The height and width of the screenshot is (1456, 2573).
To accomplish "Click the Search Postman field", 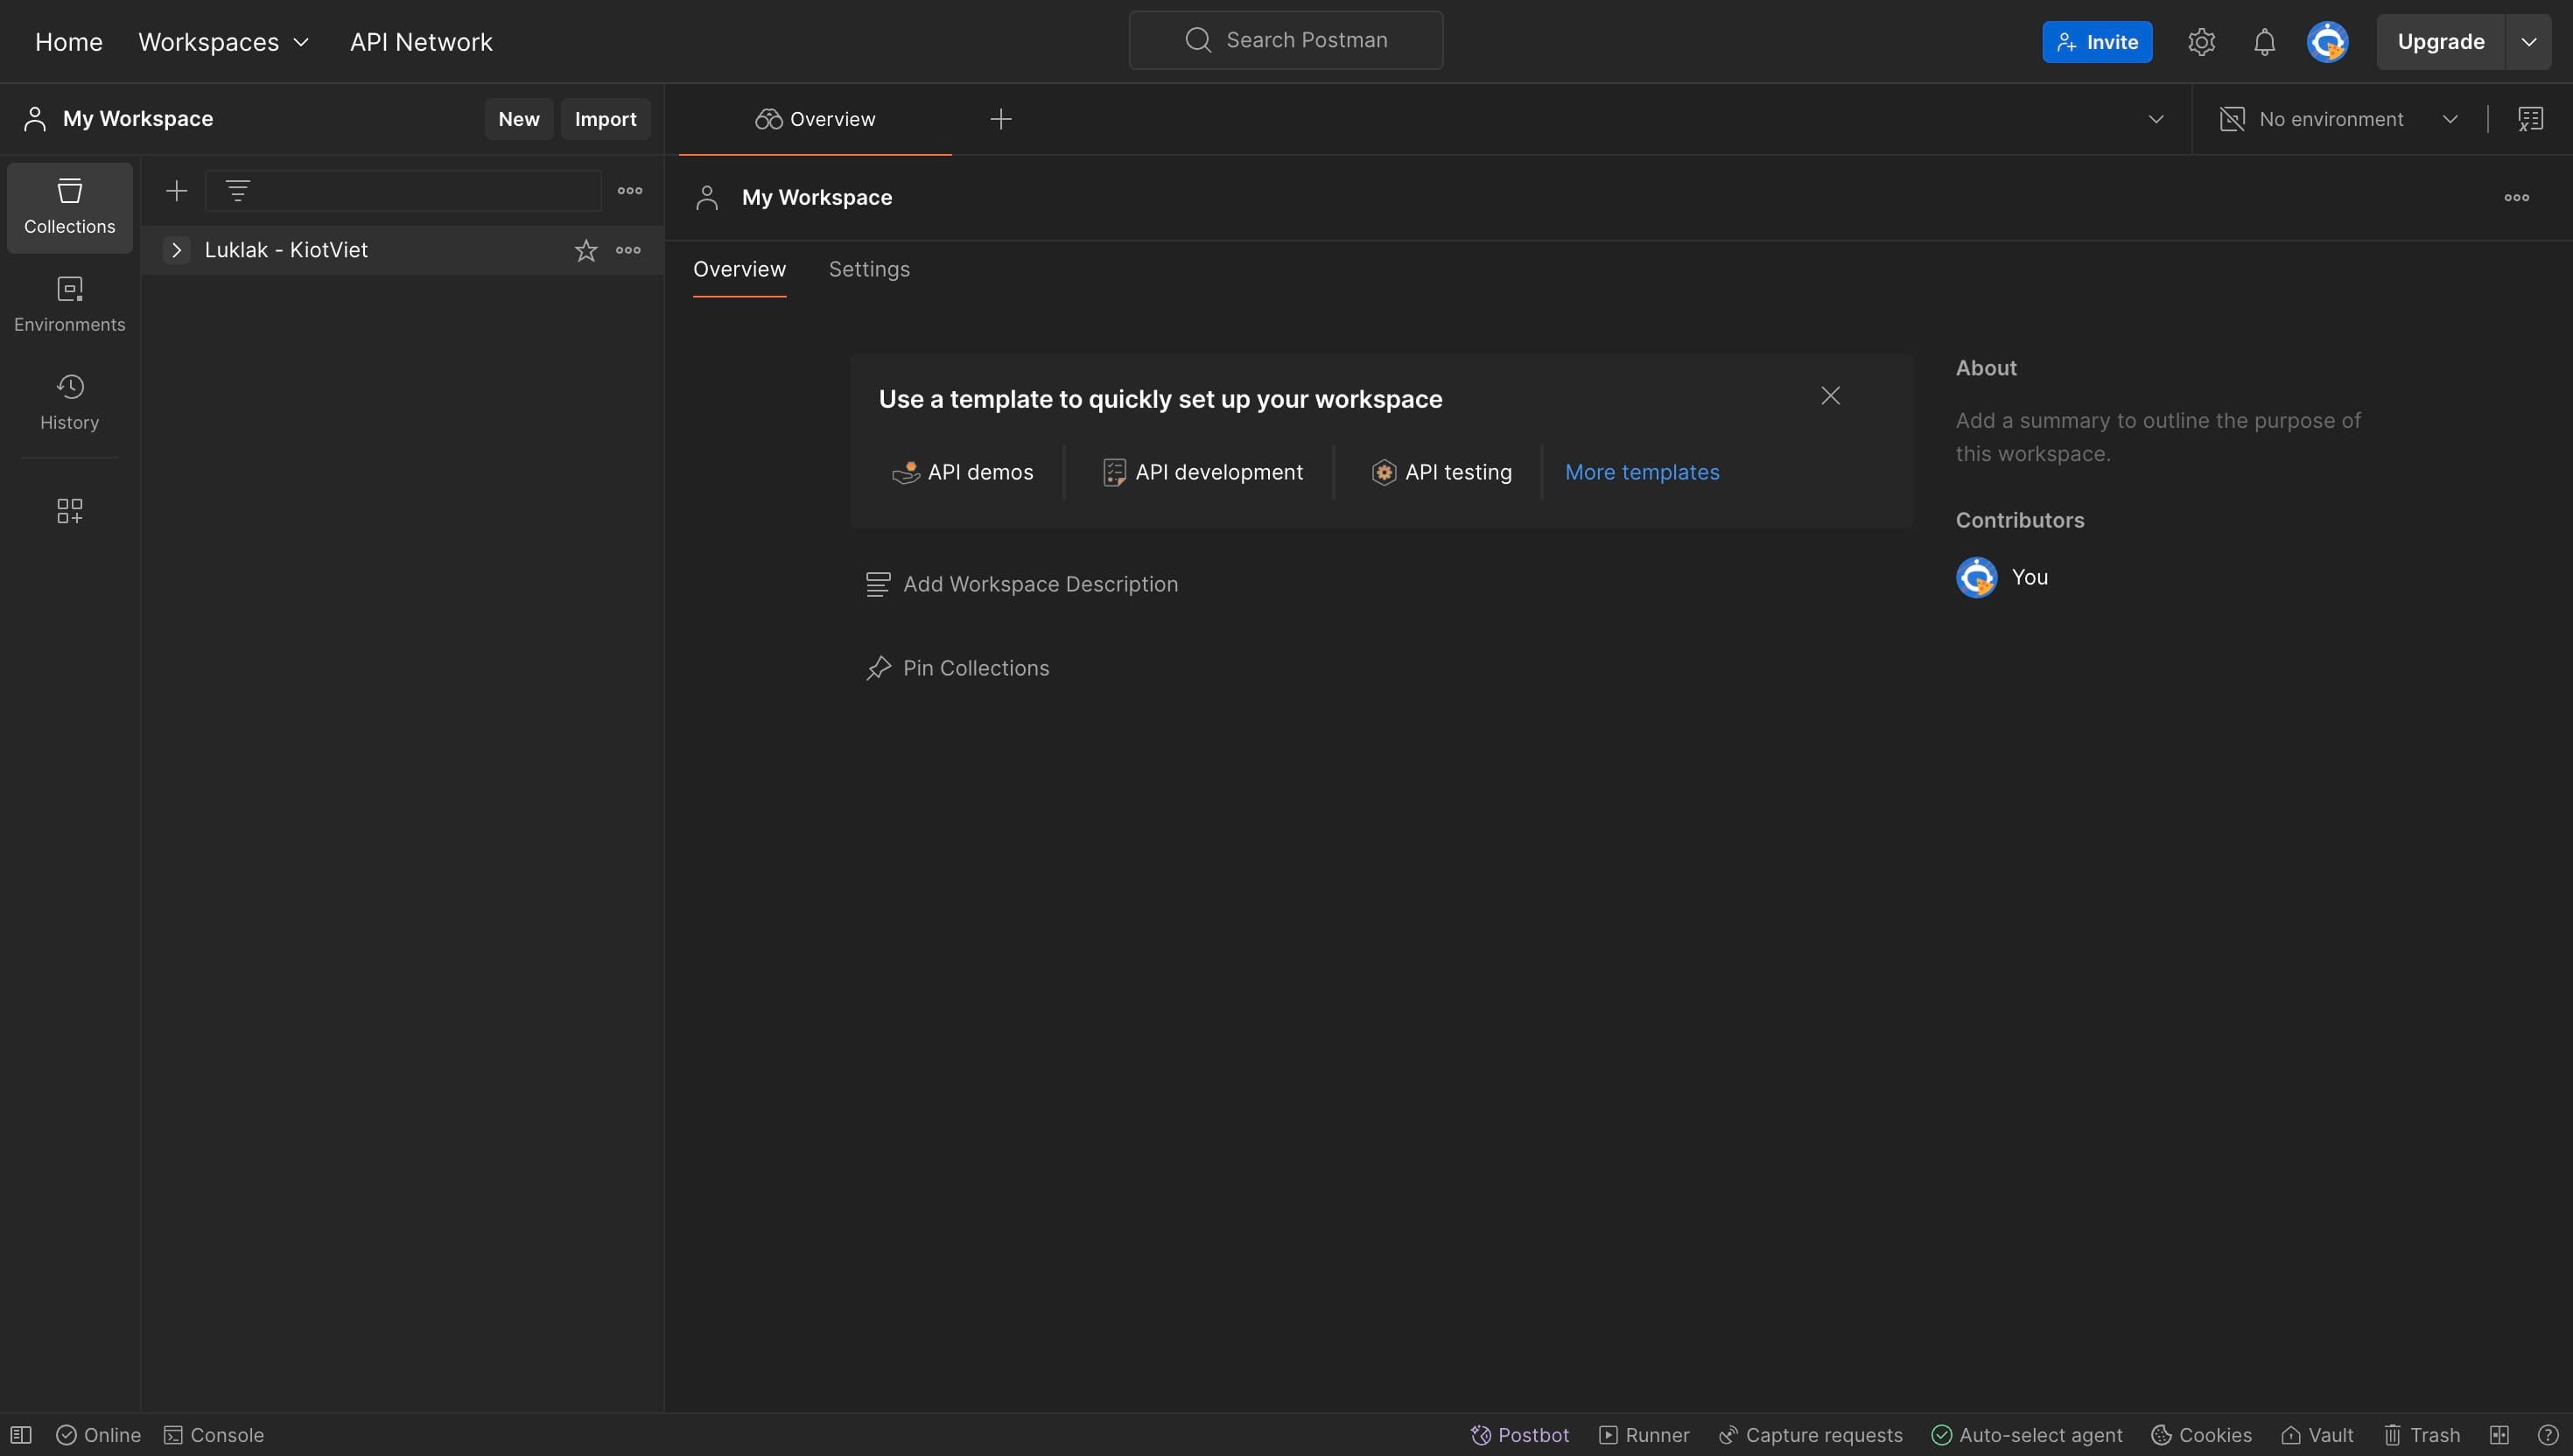I will tap(1286, 40).
